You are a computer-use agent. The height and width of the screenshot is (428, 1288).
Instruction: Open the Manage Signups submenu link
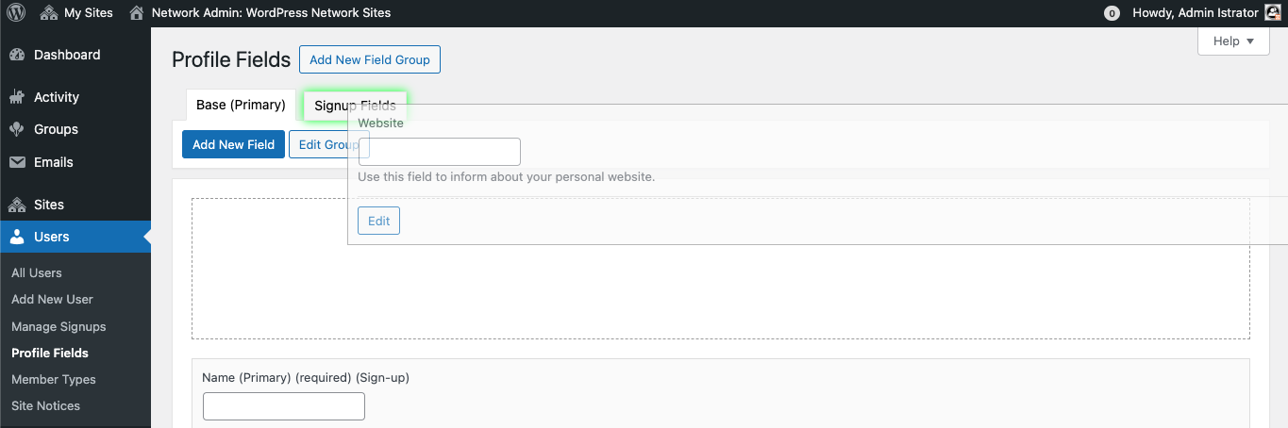[59, 326]
